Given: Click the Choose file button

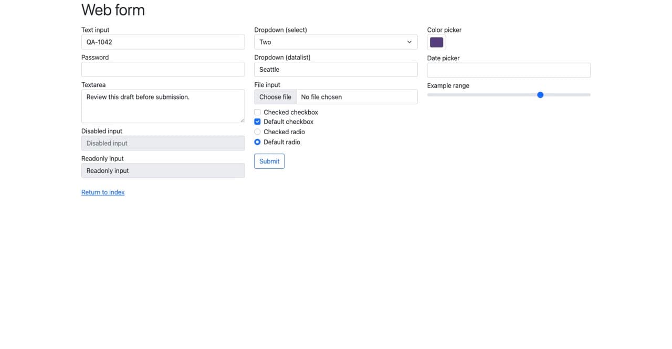Looking at the screenshot, I should [275, 97].
